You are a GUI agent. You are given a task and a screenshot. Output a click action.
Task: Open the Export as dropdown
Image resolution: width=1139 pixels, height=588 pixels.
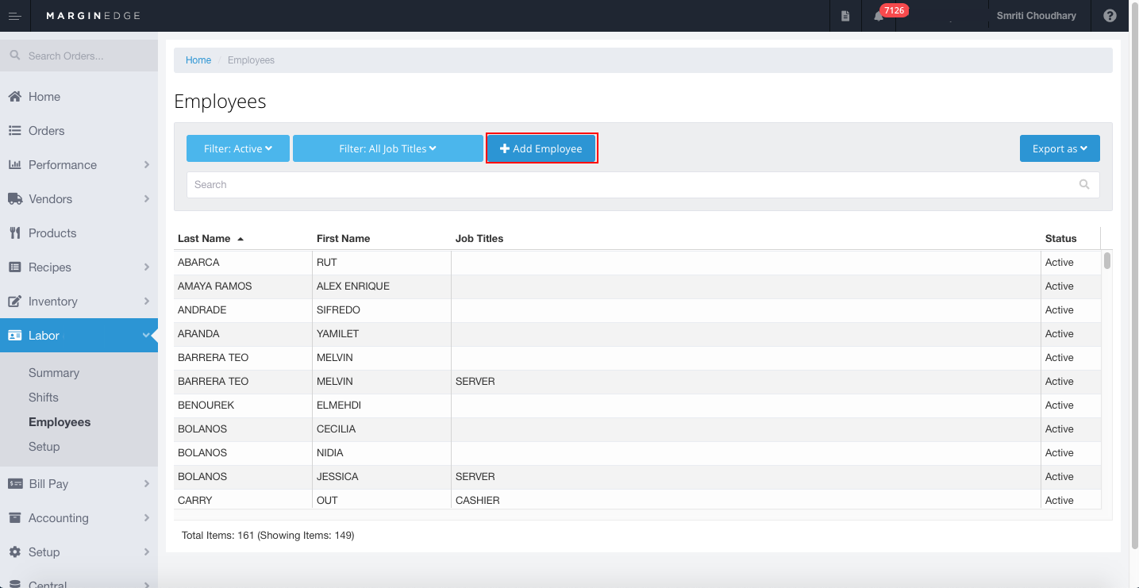[x=1060, y=148]
